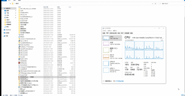Viewport: 185px width, 96px height.
Task: Select the CineBenchR15 folder
Action: point(24,13)
